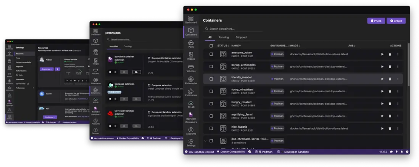Delete the hungry_rosalind container

pos(390,104)
